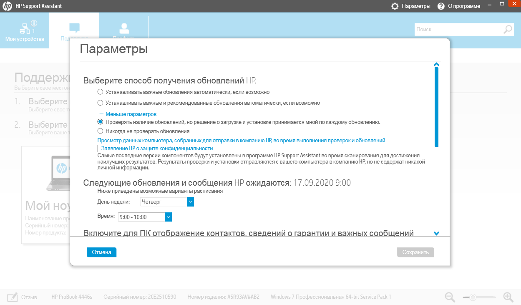
Task: Click the О программе question mark icon
Action: click(x=441, y=6)
